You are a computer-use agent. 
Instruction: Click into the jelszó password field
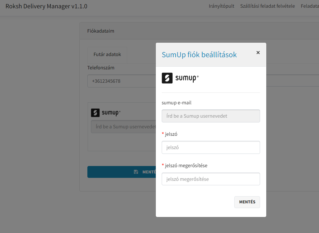[x=211, y=147]
